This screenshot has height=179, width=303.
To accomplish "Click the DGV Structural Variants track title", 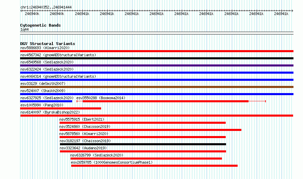I will (x=48, y=44).
